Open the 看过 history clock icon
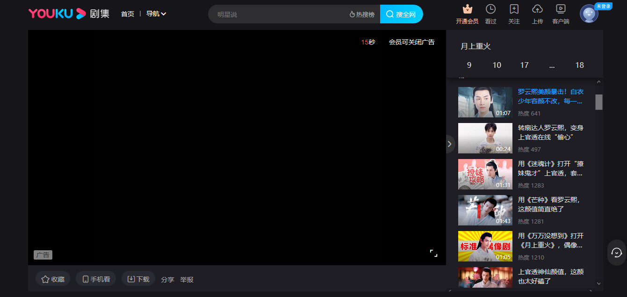This screenshot has width=627, height=297. click(x=490, y=9)
